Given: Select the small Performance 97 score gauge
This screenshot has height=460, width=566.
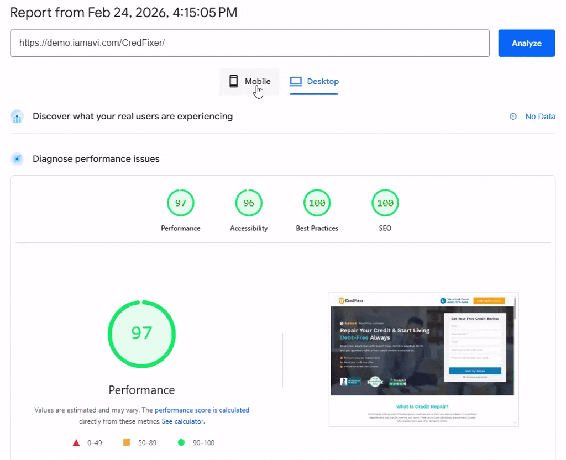Looking at the screenshot, I should click(181, 203).
